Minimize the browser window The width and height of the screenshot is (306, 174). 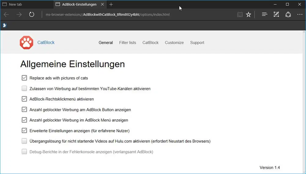click(275, 4)
